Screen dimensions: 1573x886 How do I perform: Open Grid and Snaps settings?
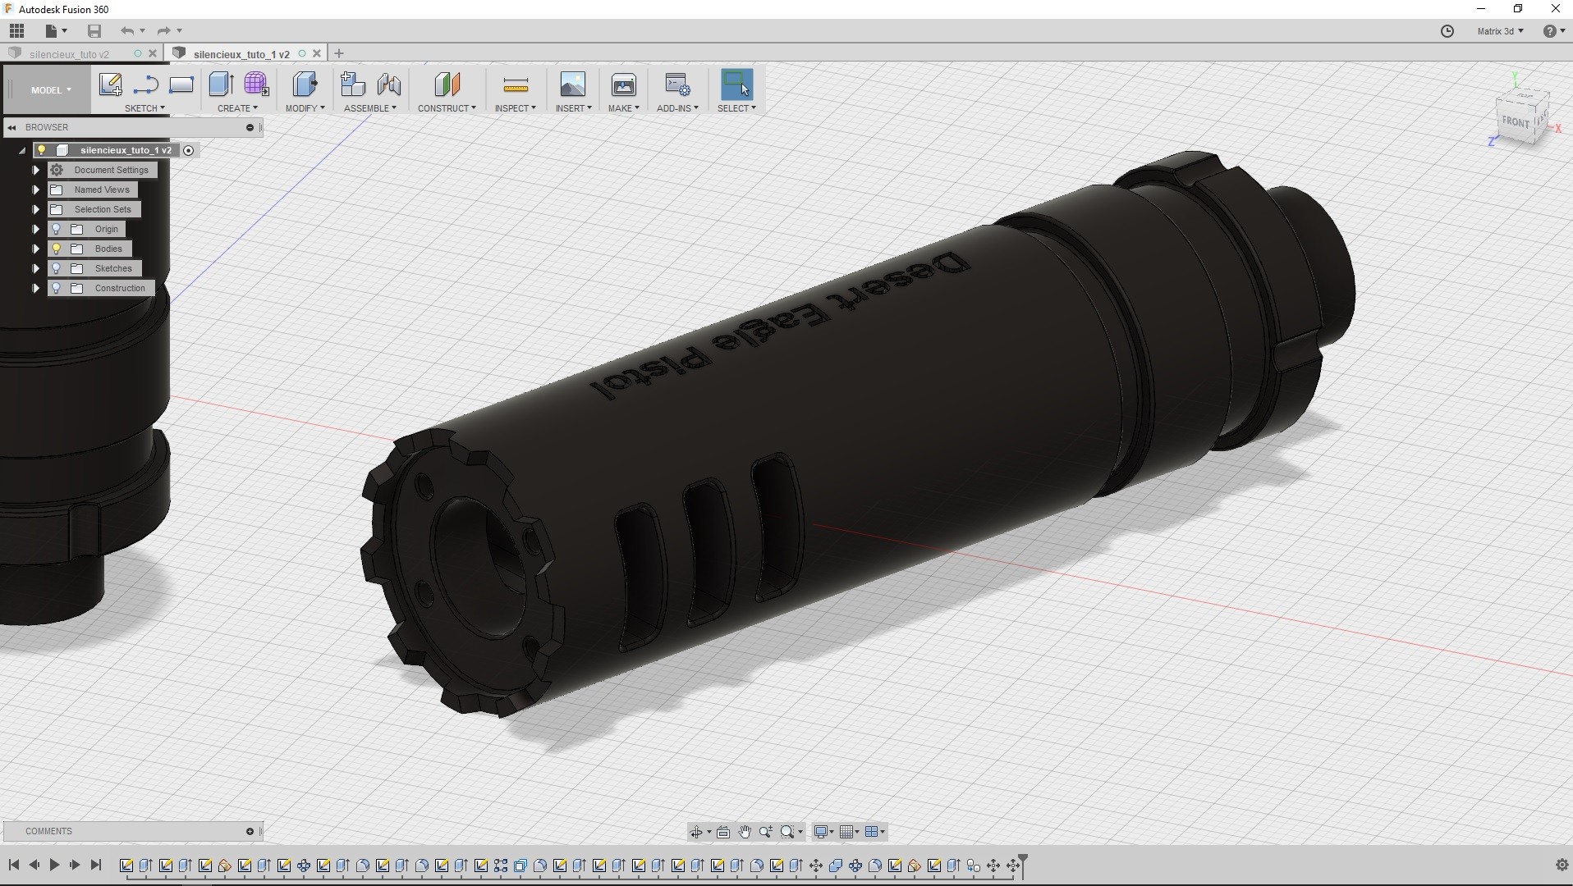(850, 832)
